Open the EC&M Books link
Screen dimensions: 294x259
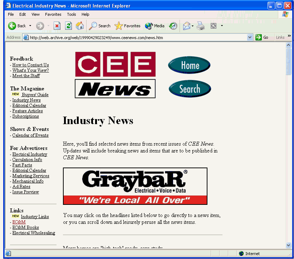pyautogui.click(x=25, y=227)
